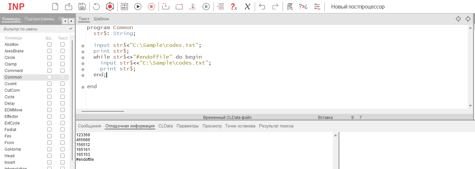Click the pause icon in toolbar
Viewport: 475px width, 169px height.
206,7
